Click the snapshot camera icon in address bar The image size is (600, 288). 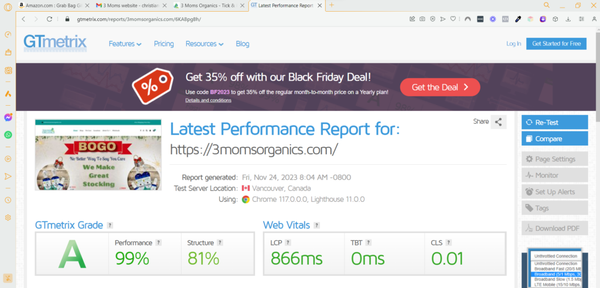(x=422, y=19)
